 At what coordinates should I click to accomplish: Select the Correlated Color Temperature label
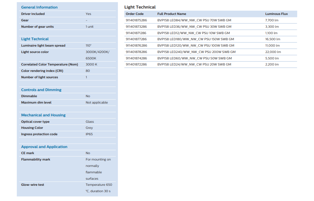point(49,65)
